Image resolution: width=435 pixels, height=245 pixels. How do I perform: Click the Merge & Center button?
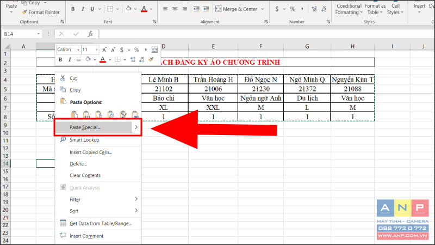[x=237, y=9]
